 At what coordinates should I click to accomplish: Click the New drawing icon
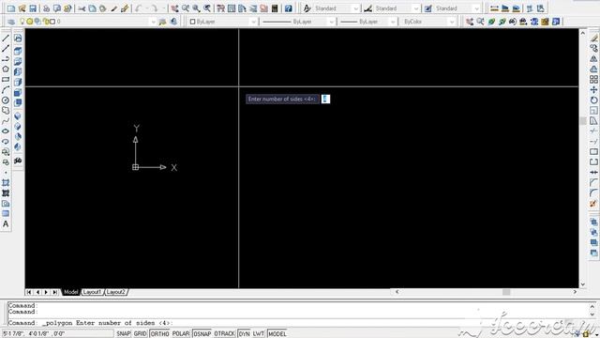tap(11, 8)
